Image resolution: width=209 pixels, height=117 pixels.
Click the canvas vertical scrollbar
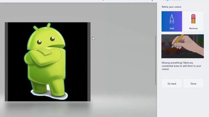tap(155, 60)
